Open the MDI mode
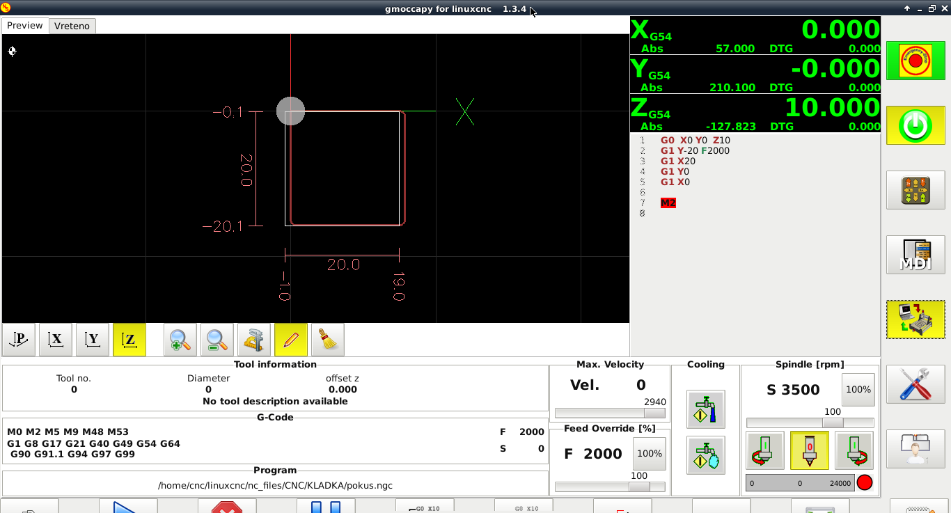951x513 pixels. 915,255
